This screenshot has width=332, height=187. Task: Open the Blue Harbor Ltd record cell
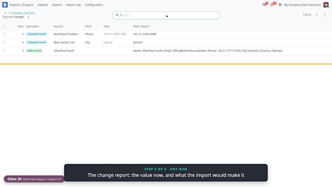64,42
